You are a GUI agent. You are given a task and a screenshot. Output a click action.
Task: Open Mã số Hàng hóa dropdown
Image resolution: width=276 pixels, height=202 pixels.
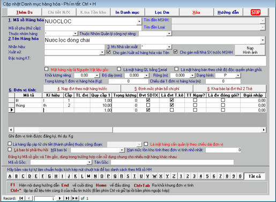[x=139, y=21]
